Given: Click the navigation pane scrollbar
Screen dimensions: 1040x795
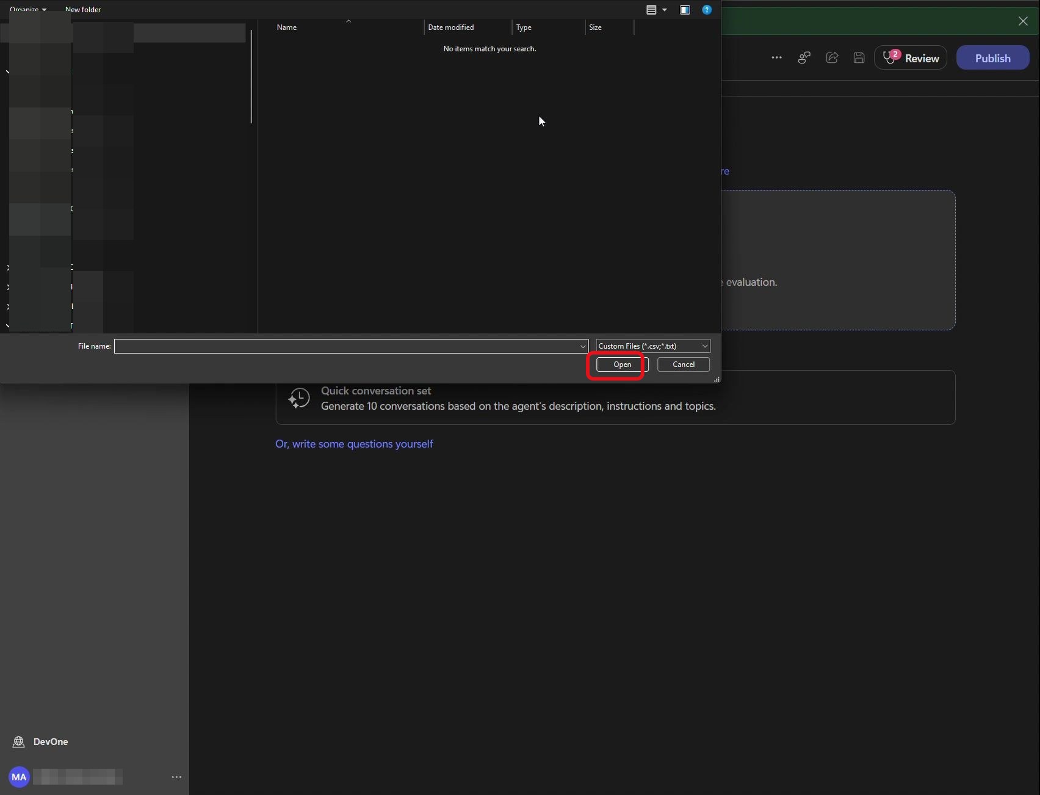Looking at the screenshot, I should (x=251, y=76).
